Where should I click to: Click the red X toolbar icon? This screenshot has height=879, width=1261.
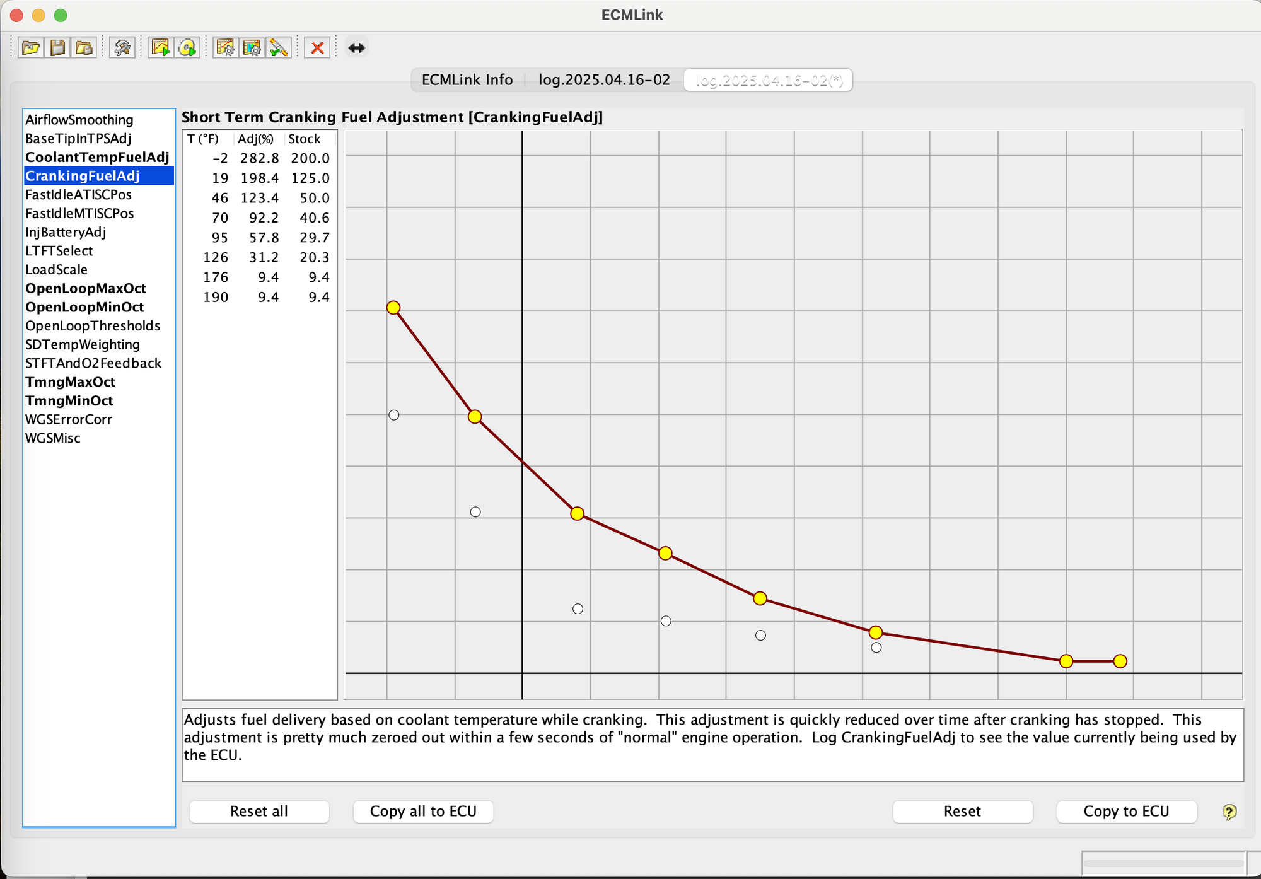tap(317, 47)
